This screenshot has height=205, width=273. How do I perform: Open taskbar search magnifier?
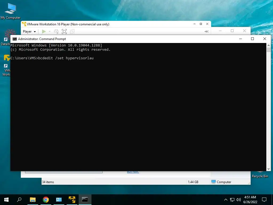coord(19,200)
